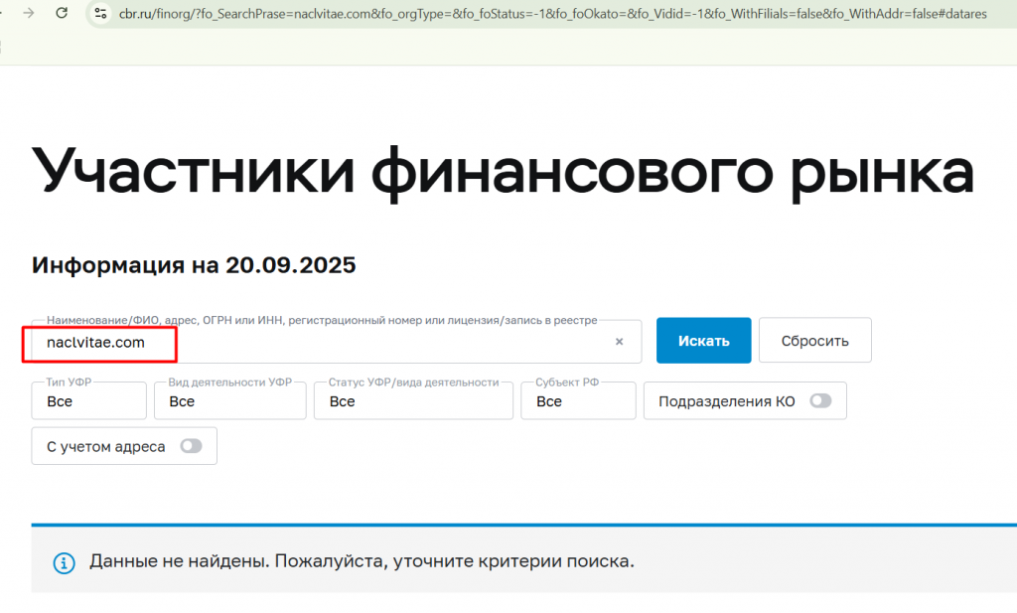Enable the 'Подразделения КО' switch
Viewport: 1017px width, 613px height.
pyautogui.click(x=820, y=401)
